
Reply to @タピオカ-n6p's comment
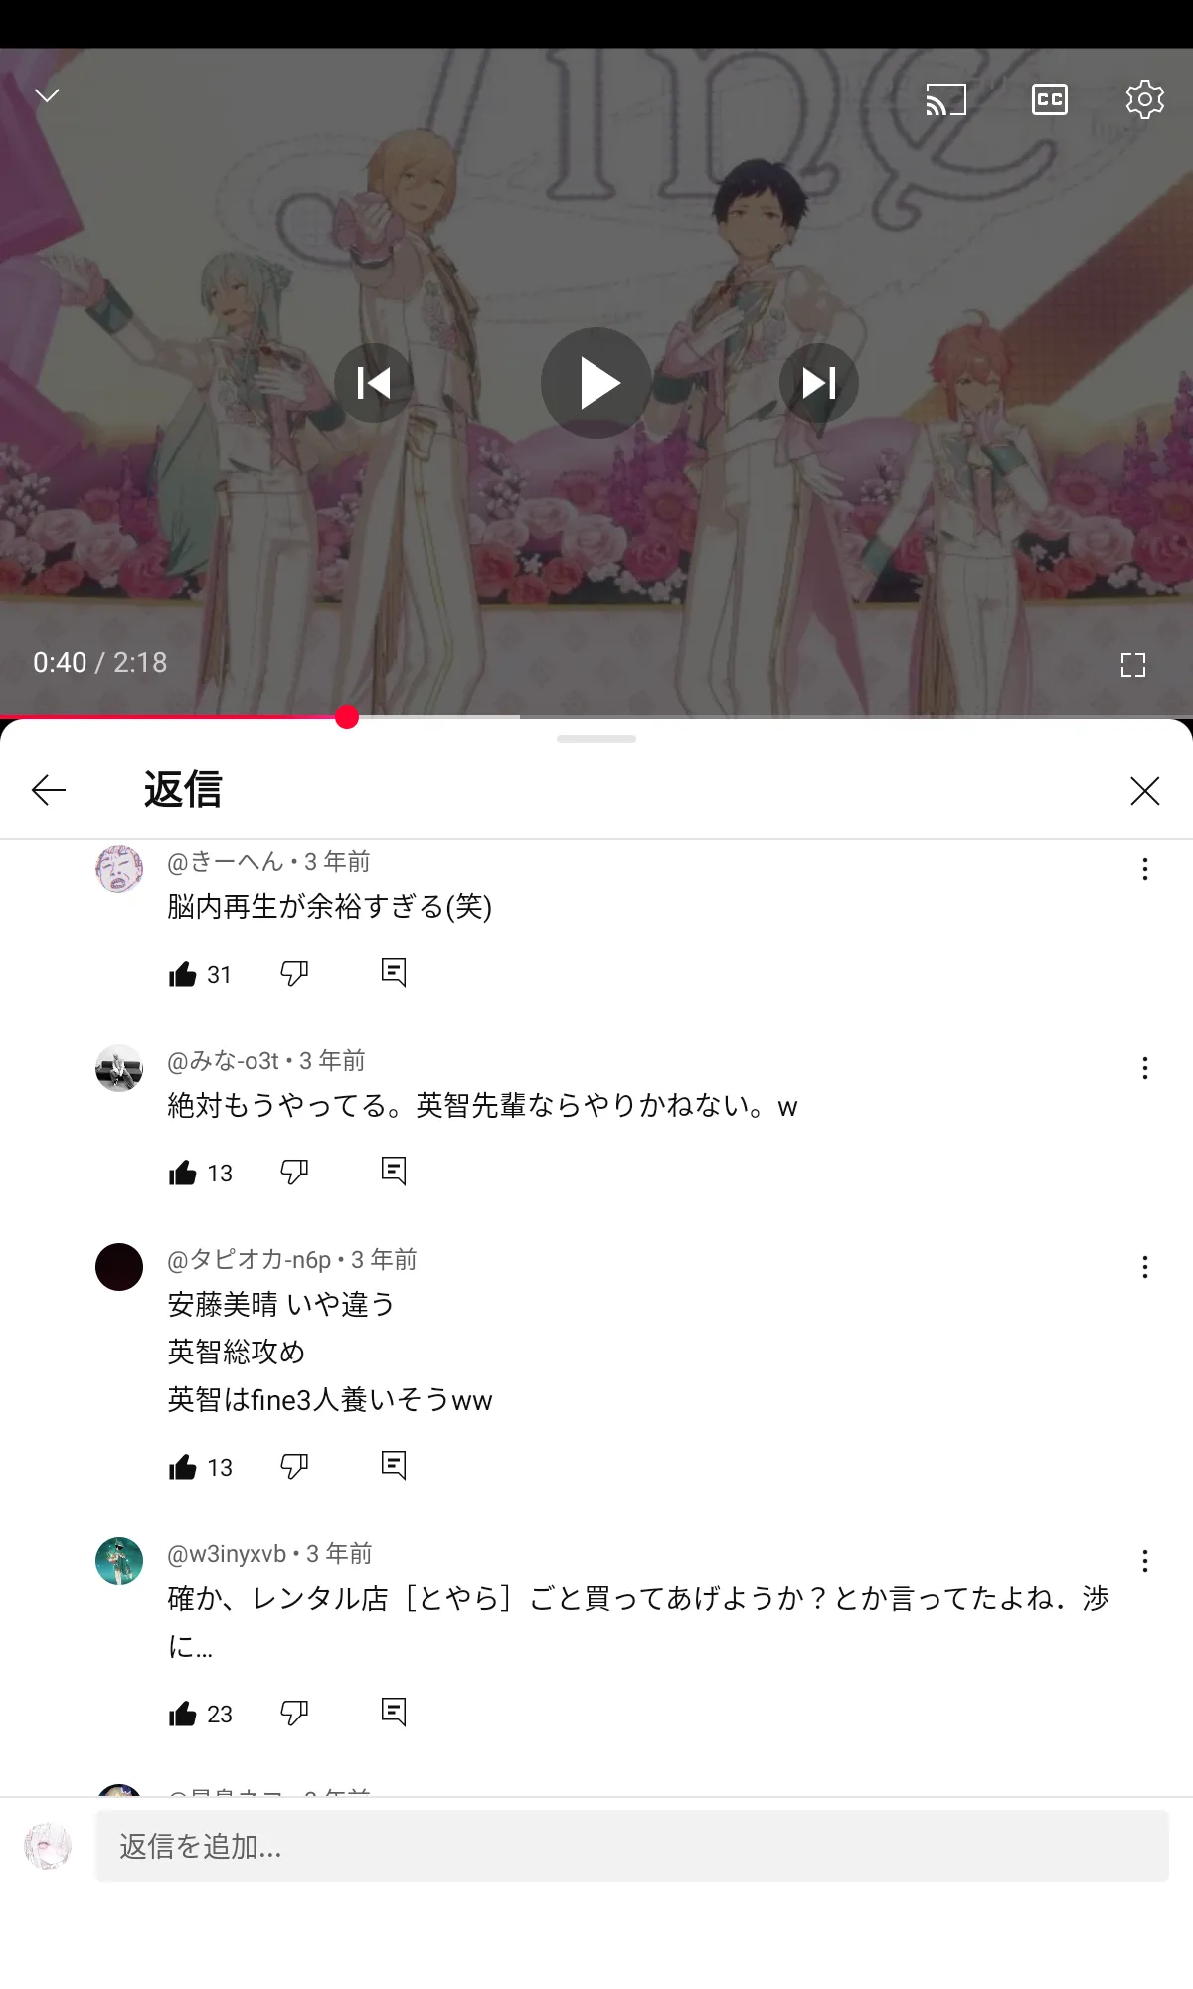coord(394,1465)
